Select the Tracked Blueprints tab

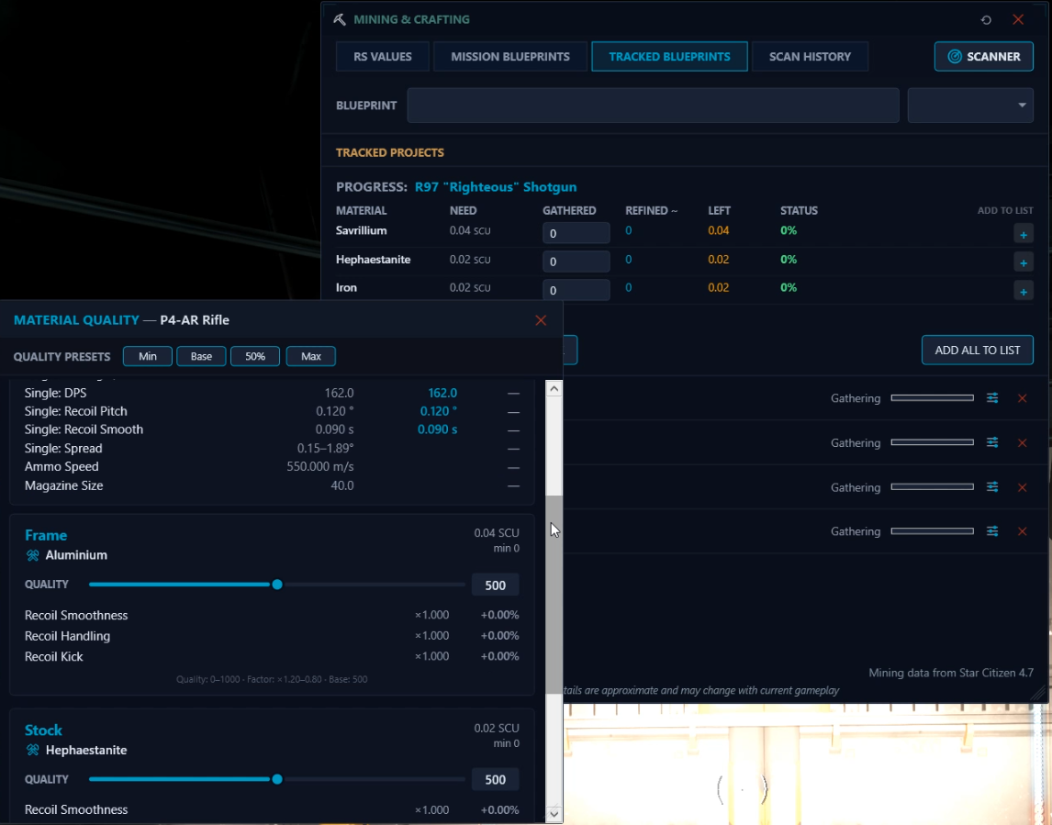coord(669,56)
